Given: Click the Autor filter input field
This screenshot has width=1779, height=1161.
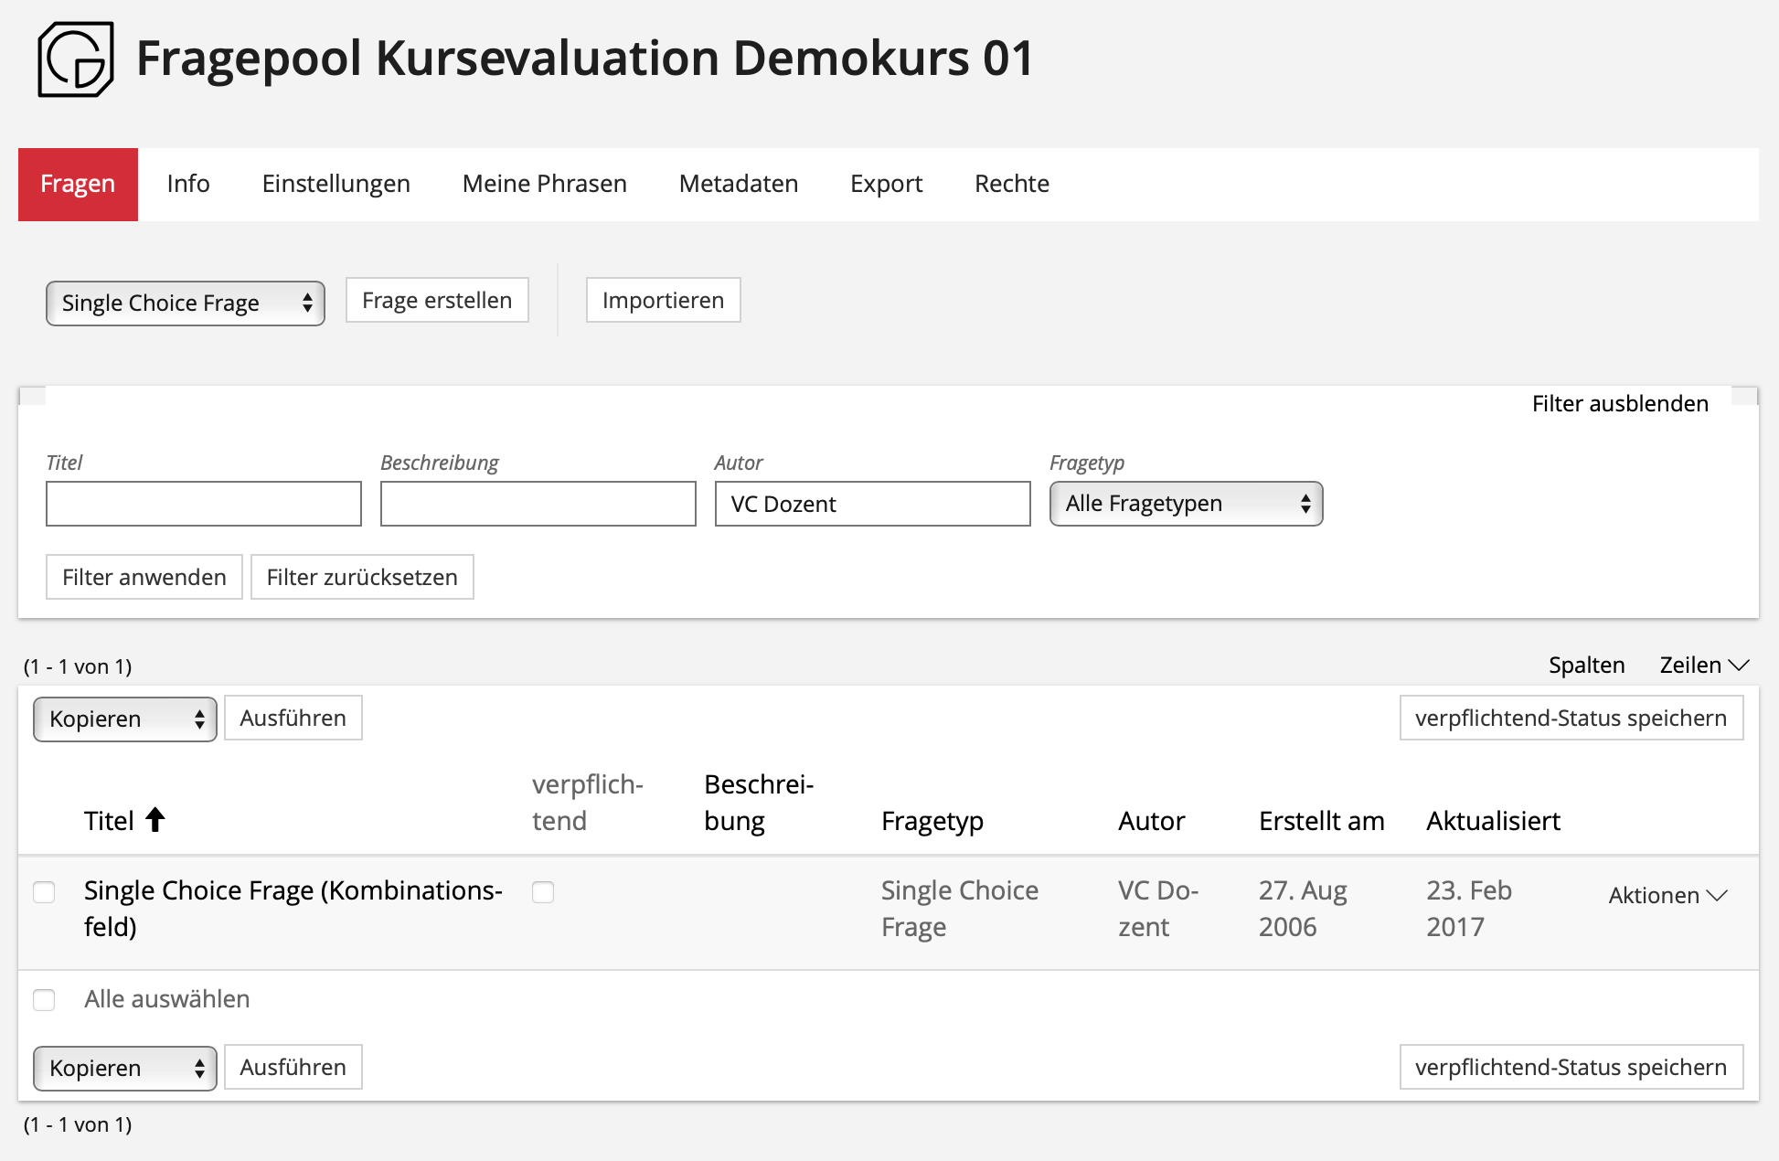Looking at the screenshot, I should coord(872,504).
